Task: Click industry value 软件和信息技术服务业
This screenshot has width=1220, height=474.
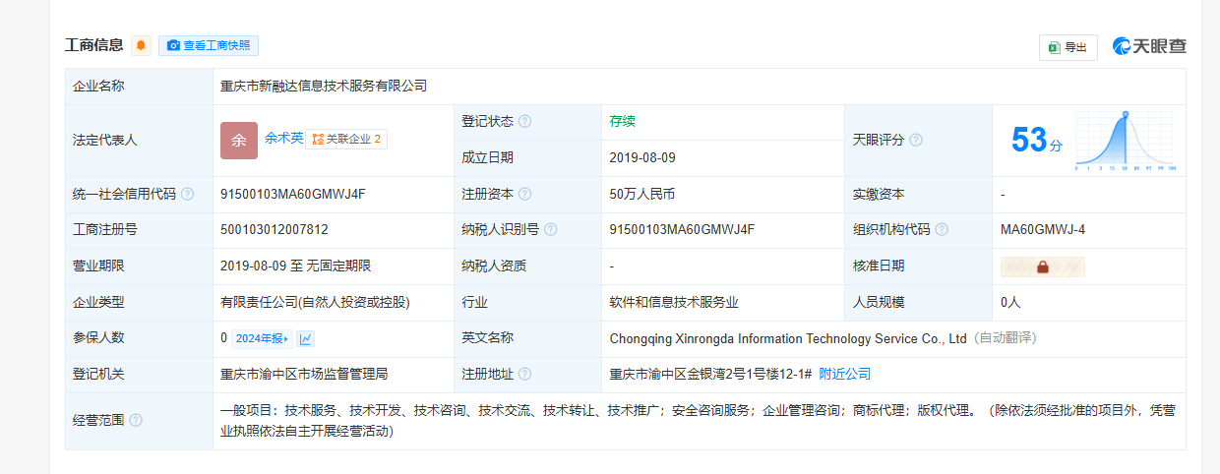Action: (x=674, y=303)
